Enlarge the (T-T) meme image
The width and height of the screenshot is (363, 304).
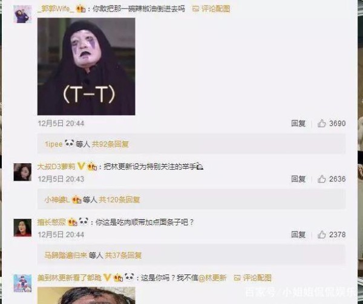coord(87,66)
